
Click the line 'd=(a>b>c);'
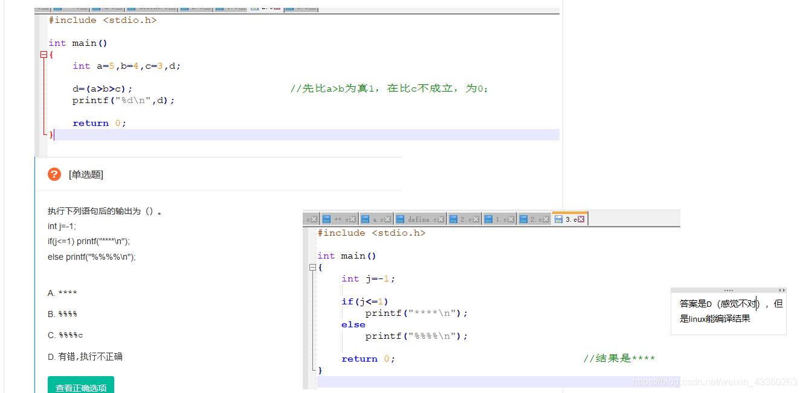(x=103, y=89)
